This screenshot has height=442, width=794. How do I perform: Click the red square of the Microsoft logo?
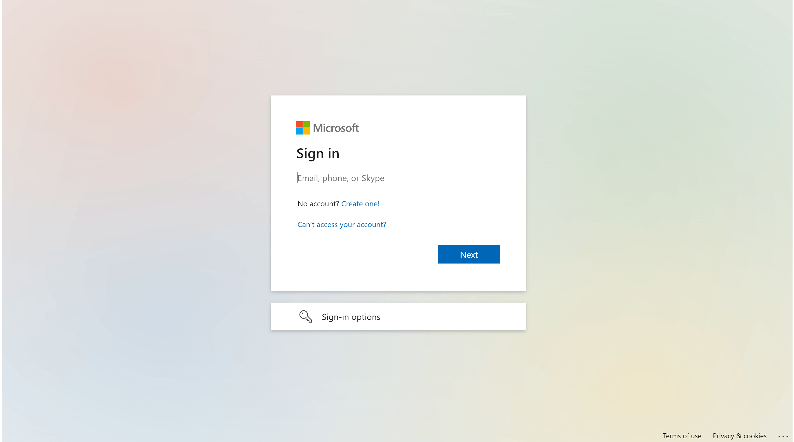(x=299, y=124)
